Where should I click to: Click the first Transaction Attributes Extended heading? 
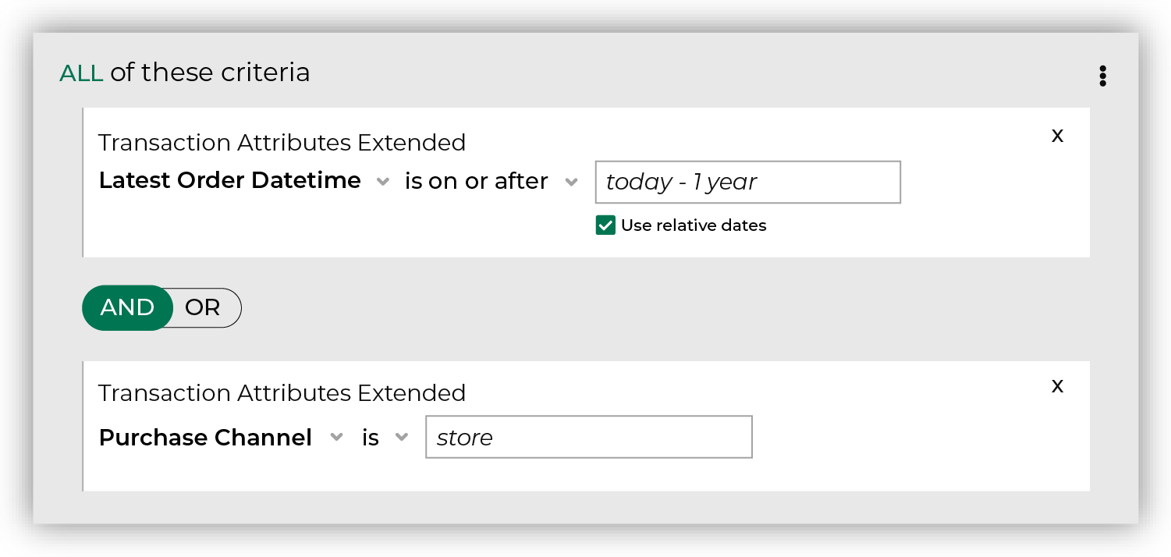pos(282,143)
